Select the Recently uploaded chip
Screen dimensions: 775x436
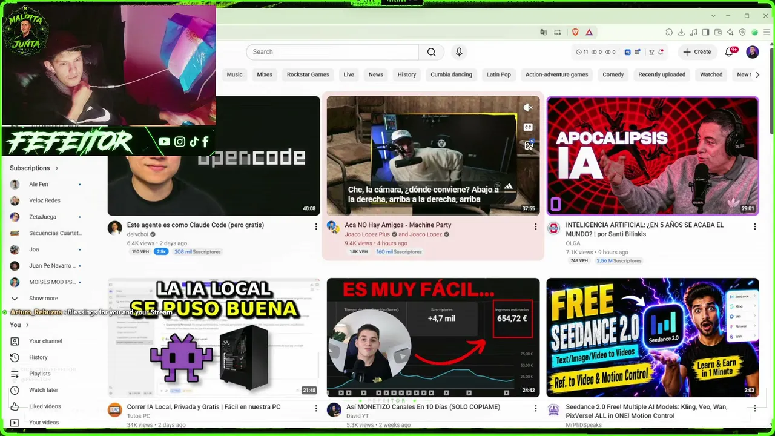[662, 74]
